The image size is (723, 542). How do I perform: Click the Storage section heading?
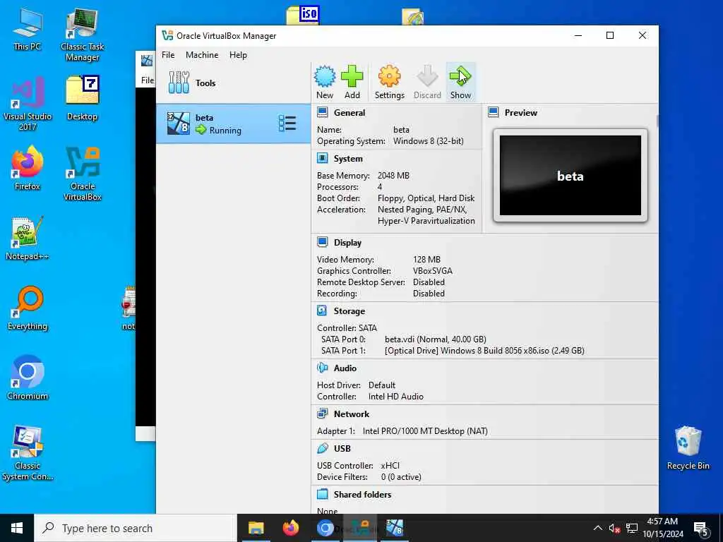(349, 311)
